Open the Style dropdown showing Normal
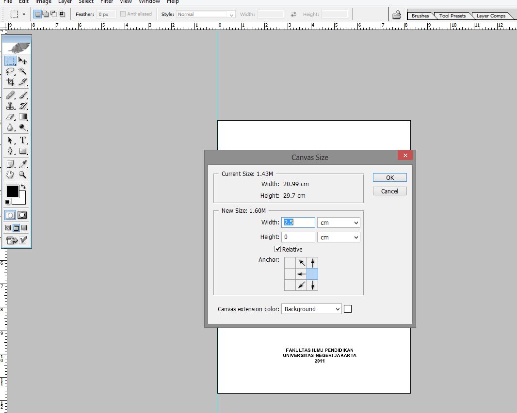The height and width of the screenshot is (413, 517). tap(206, 14)
